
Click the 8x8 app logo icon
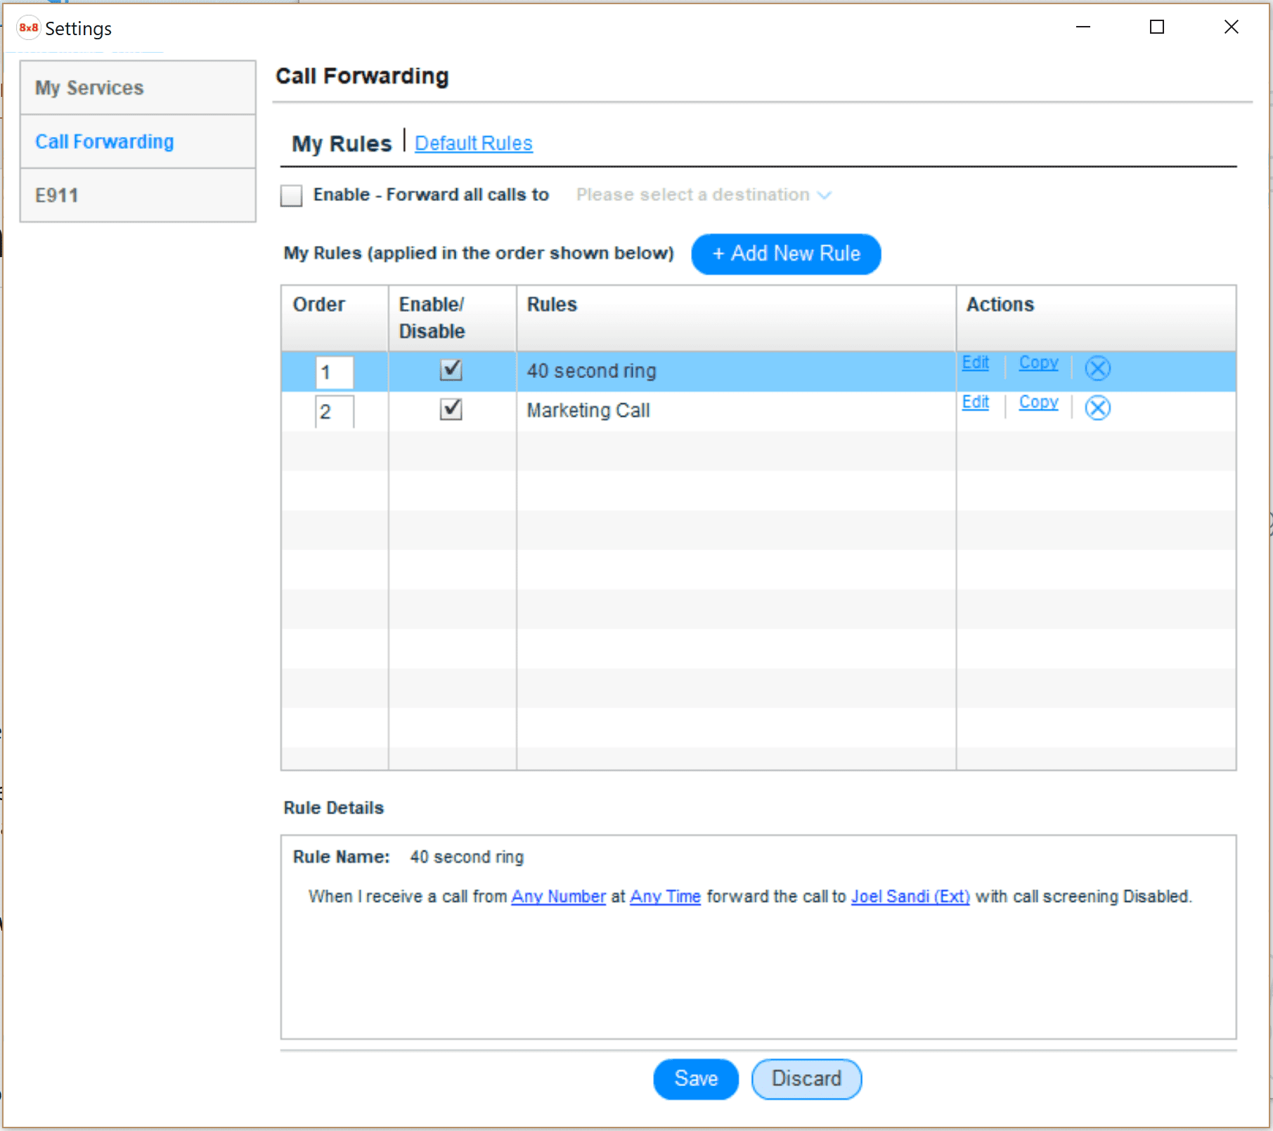tap(28, 28)
